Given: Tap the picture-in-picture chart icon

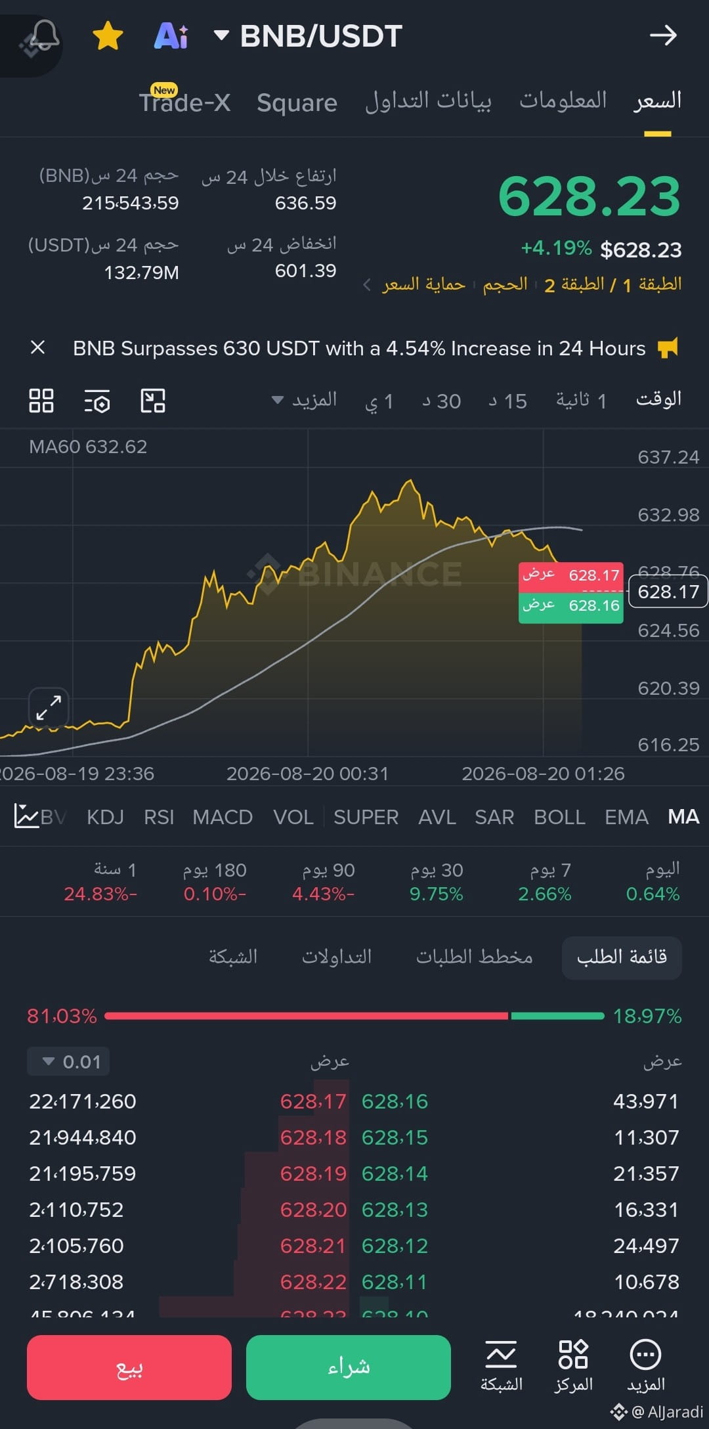Looking at the screenshot, I should pos(153,400).
